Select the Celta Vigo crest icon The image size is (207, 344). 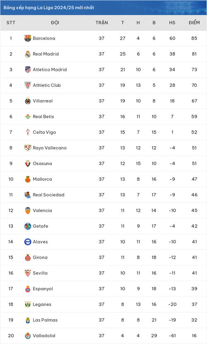(28, 132)
